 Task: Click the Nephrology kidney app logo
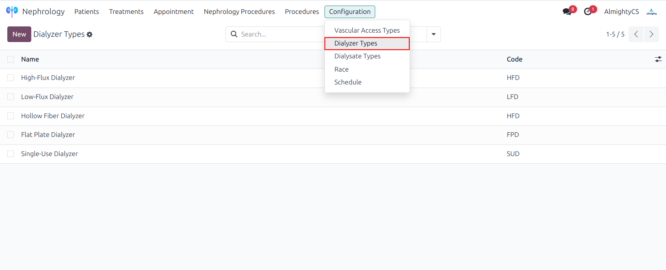pyautogui.click(x=12, y=11)
